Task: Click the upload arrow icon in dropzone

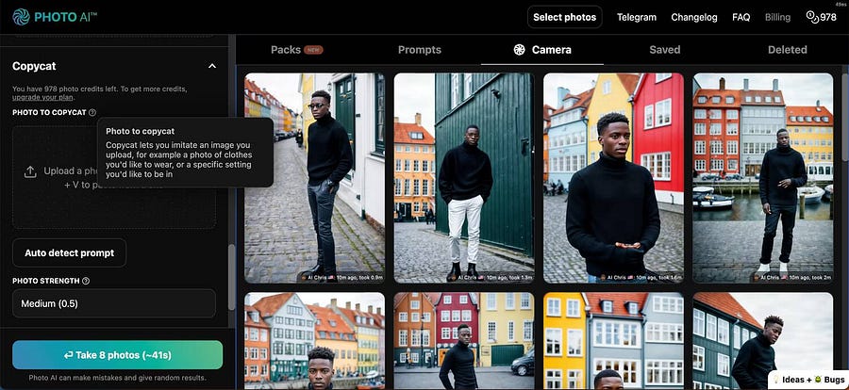Action: pyautogui.click(x=30, y=171)
